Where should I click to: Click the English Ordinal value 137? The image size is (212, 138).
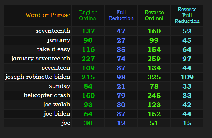(88, 31)
